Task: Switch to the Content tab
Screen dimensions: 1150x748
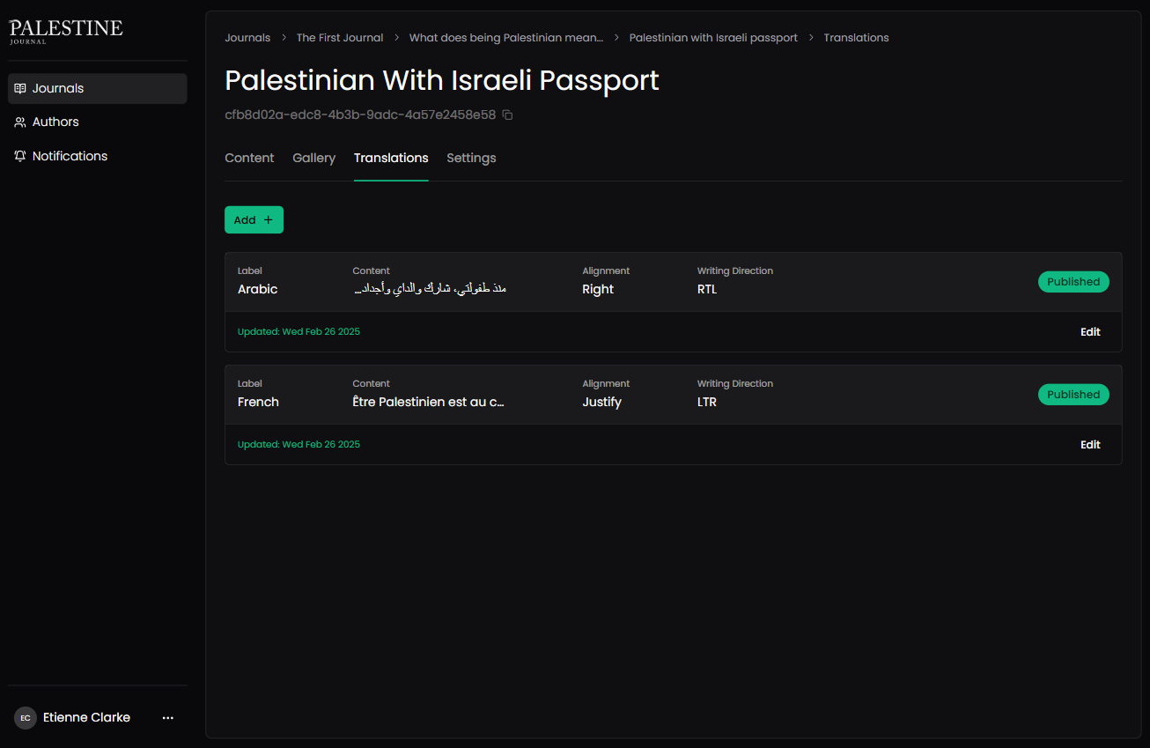Action: [249, 159]
